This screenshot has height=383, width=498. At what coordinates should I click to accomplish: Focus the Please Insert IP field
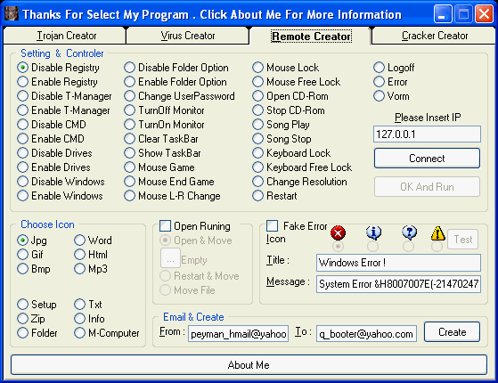(427, 134)
